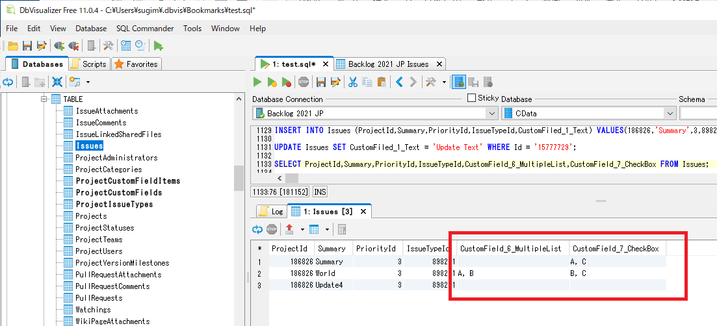Click the tree scrollbar up arrow
Image resolution: width=717 pixels, height=326 pixels.
point(239,98)
